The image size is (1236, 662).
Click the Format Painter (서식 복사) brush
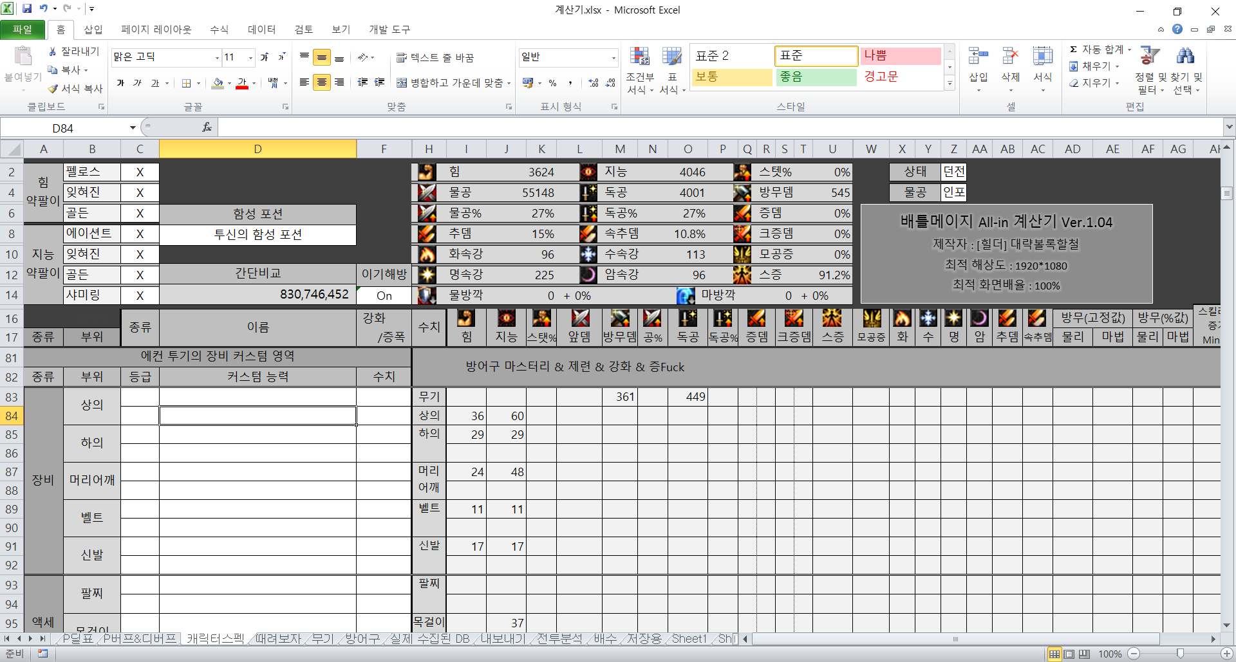coord(53,89)
